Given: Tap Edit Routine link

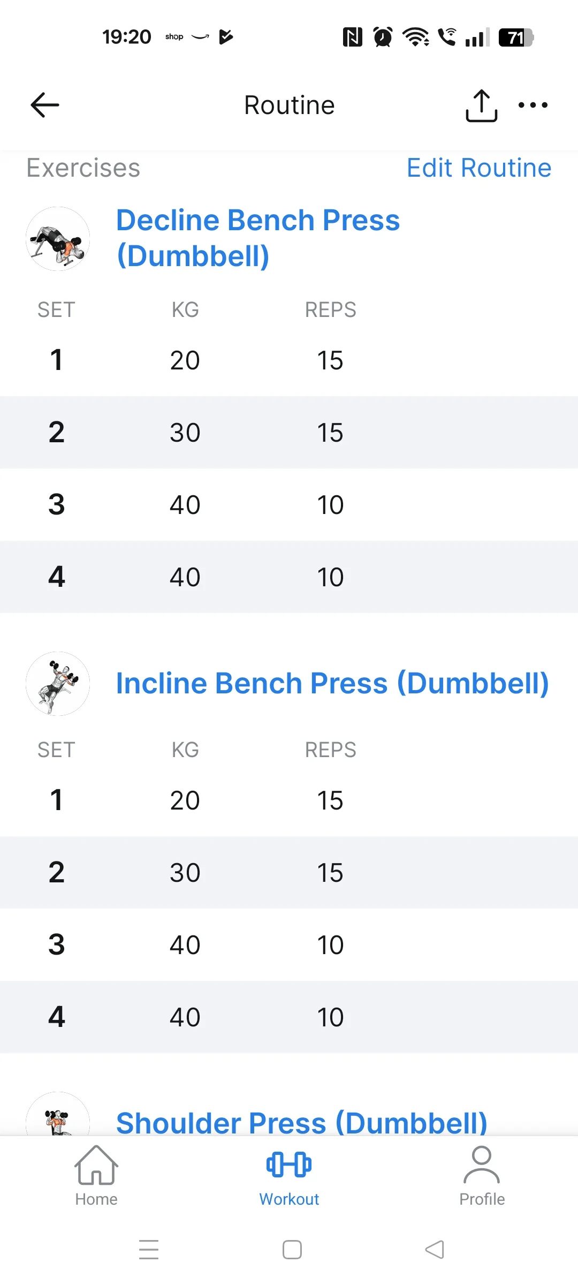Looking at the screenshot, I should click(479, 168).
